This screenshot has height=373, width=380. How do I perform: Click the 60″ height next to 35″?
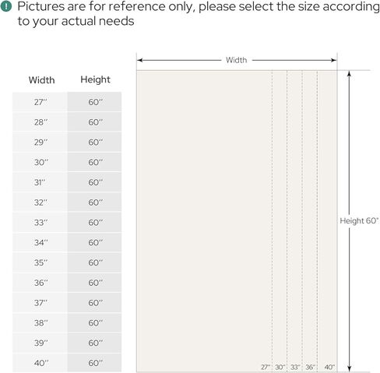click(x=95, y=262)
